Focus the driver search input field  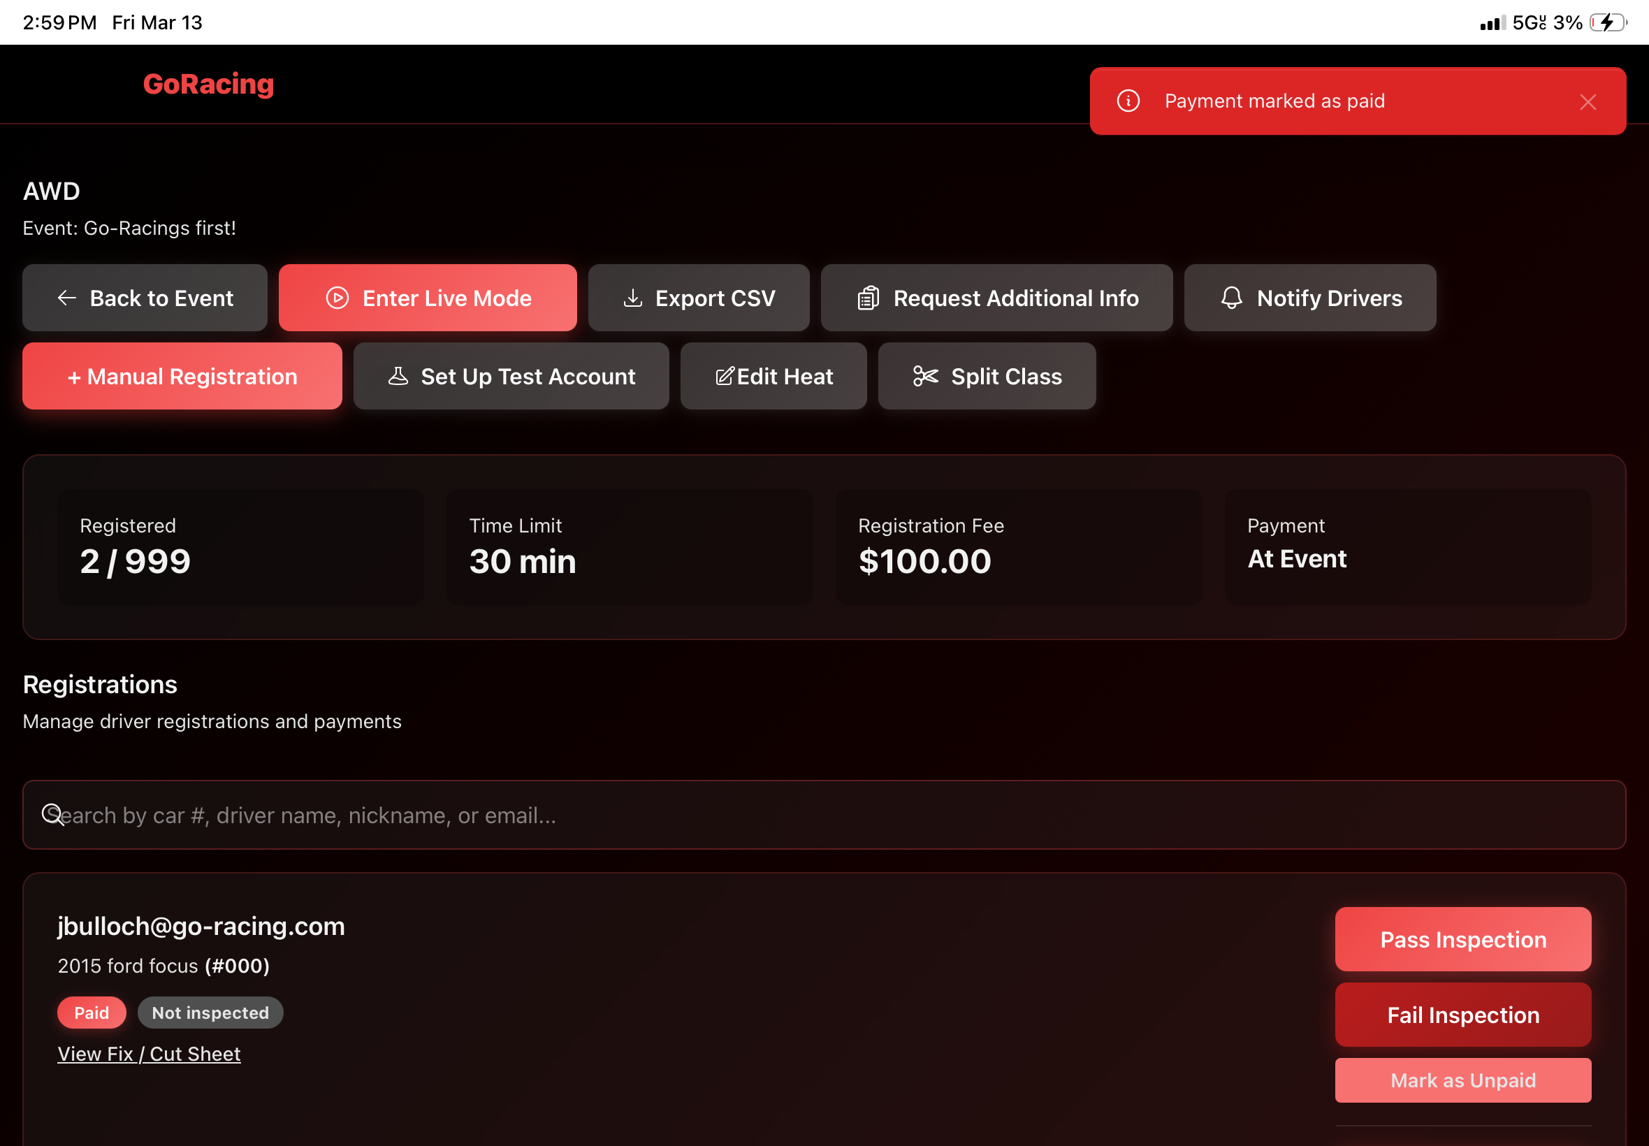[x=824, y=814]
